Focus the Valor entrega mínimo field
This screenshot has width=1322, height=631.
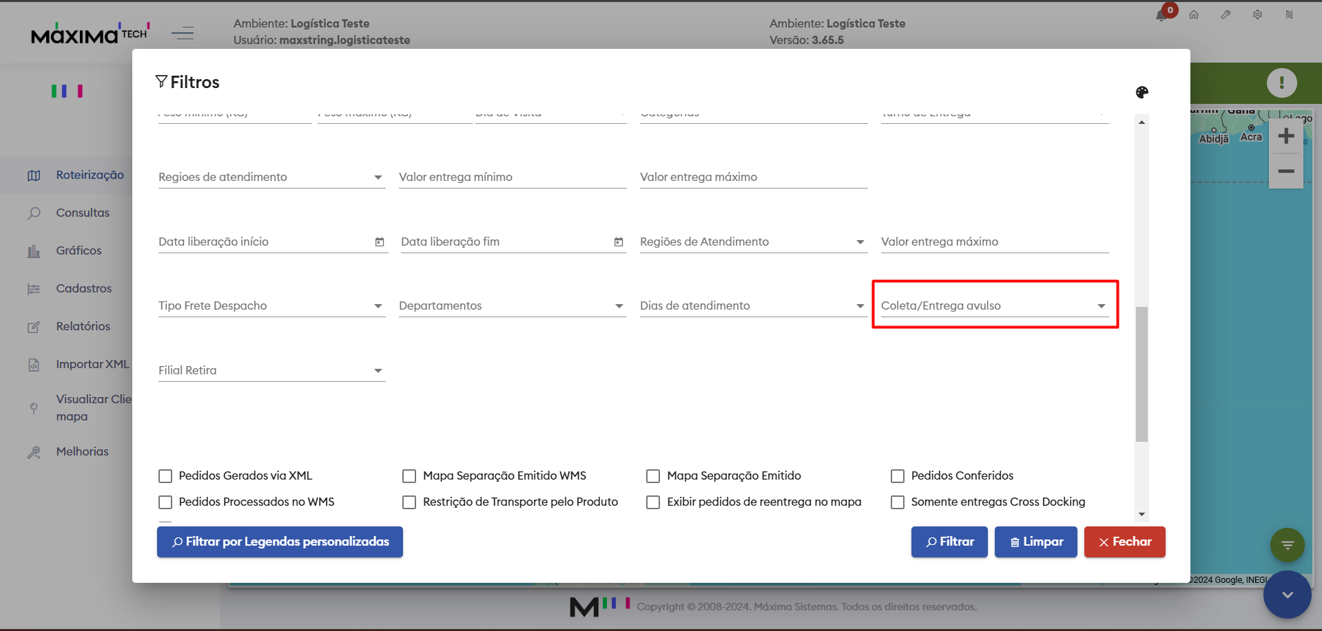click(x=513, y=177)
